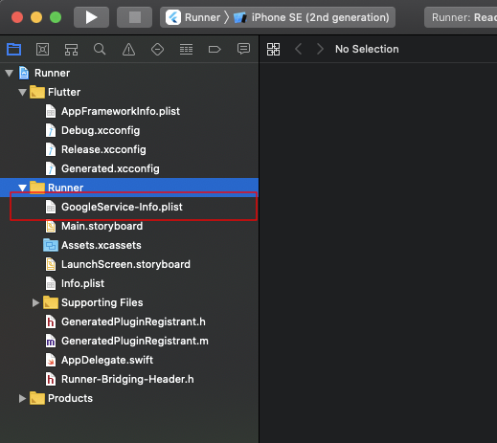Open Info.plist

point(75,283)
